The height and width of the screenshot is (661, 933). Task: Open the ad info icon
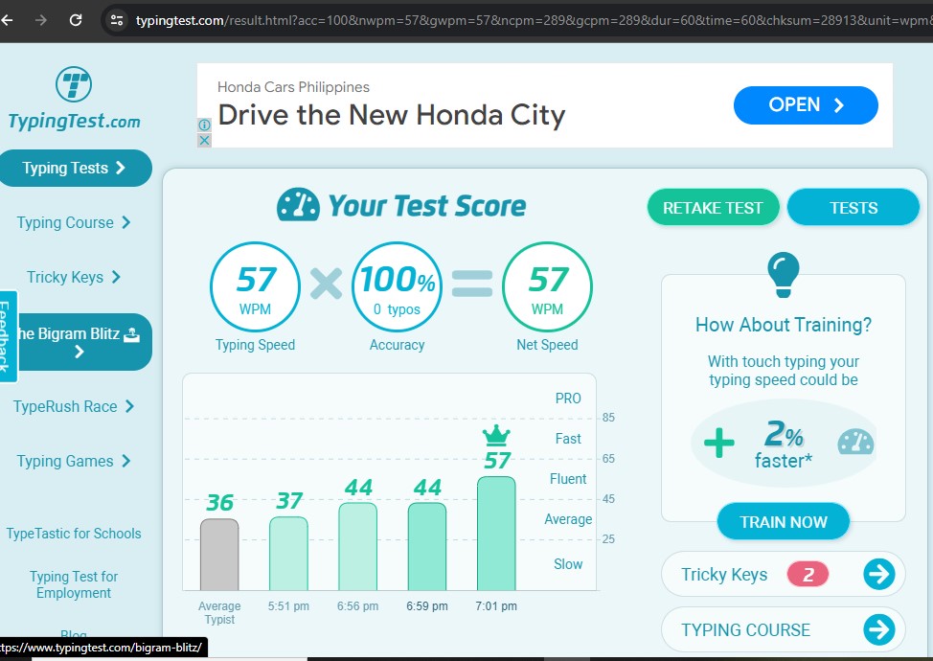coord(204,125)
